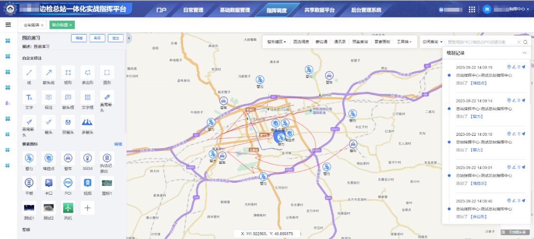Pick the 箭头框 arrow box tool

68,97
